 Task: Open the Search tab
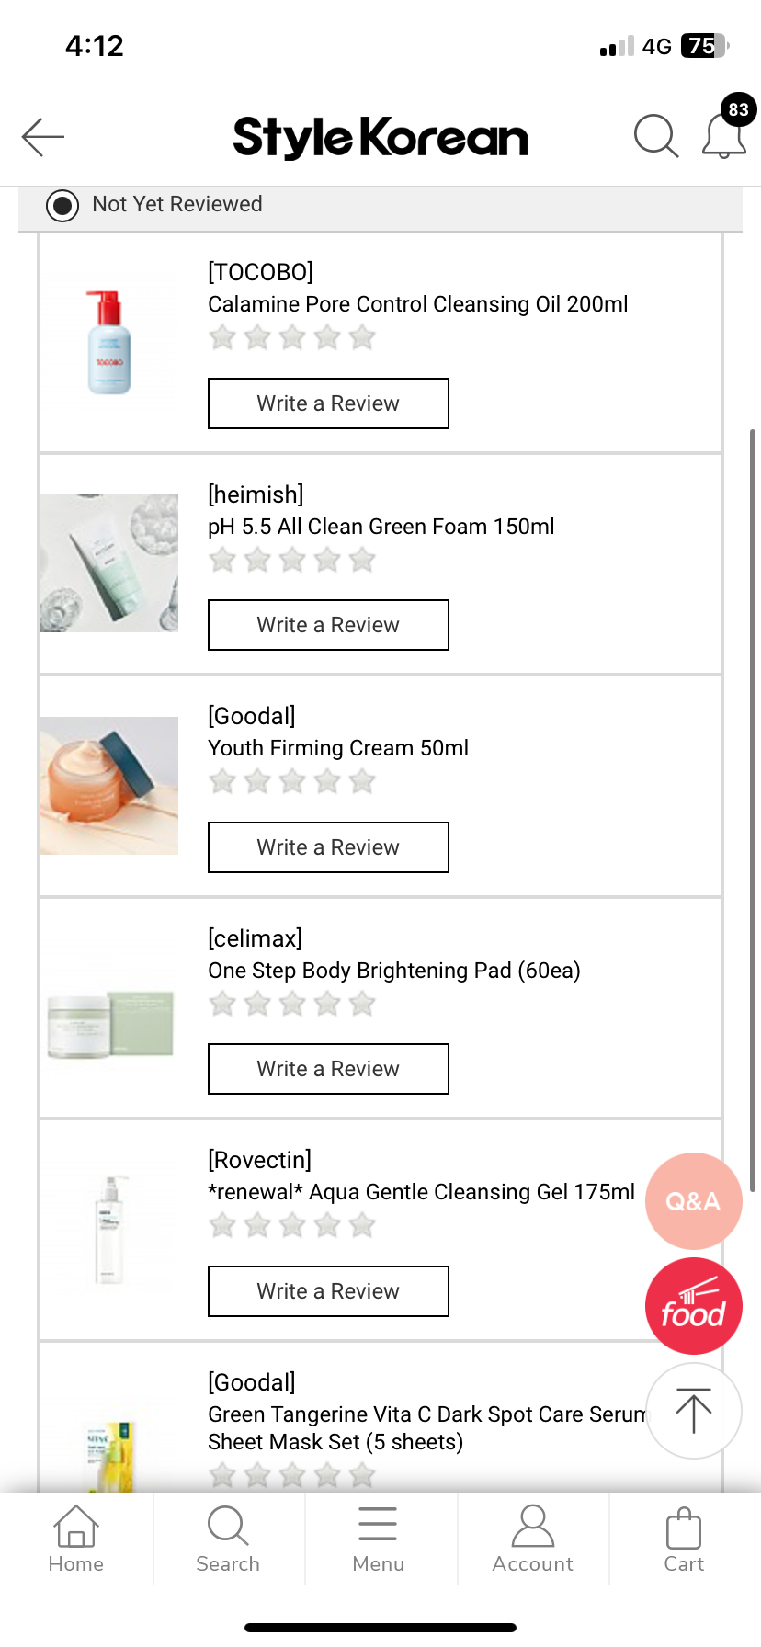(x=228, y=1539)
